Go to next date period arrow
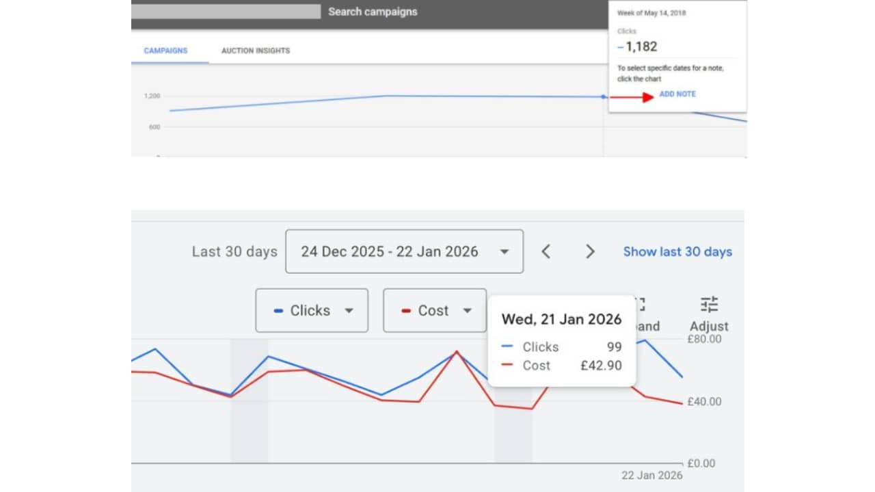Image resolution: width=875 pixels, height=492 pixels. click(x=590, y=251)
